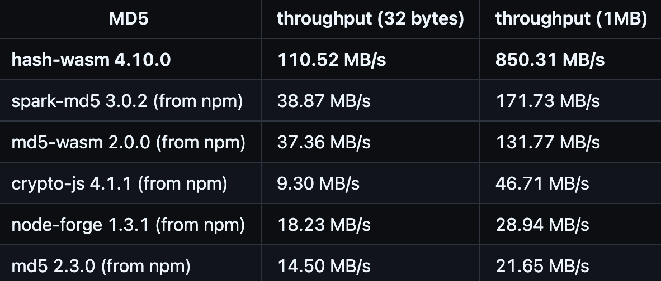Select the 850.31 MB/s cell
This screenshot has height=281, width=661.
coord(550,60)
